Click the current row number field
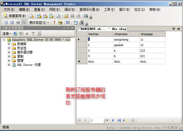 point(97,120)
